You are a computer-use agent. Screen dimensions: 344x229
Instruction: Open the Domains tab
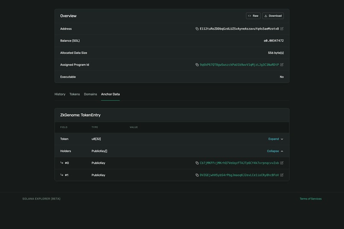coord(90,94)
